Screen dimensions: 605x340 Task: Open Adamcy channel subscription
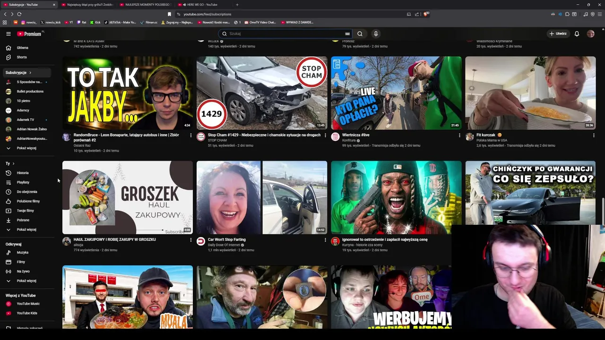pos(27,110)
